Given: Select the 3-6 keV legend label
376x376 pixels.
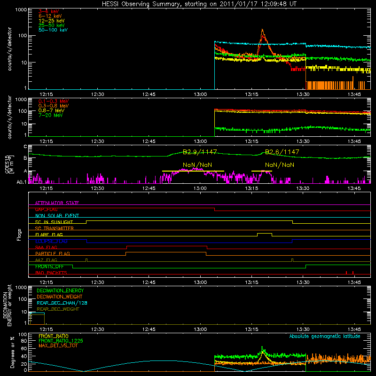Looking at the screenshot, I should 49,11.
